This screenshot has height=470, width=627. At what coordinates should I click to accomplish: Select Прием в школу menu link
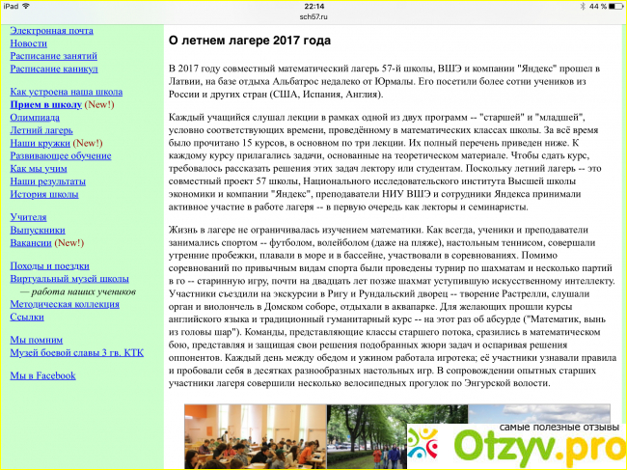point(45,104)
